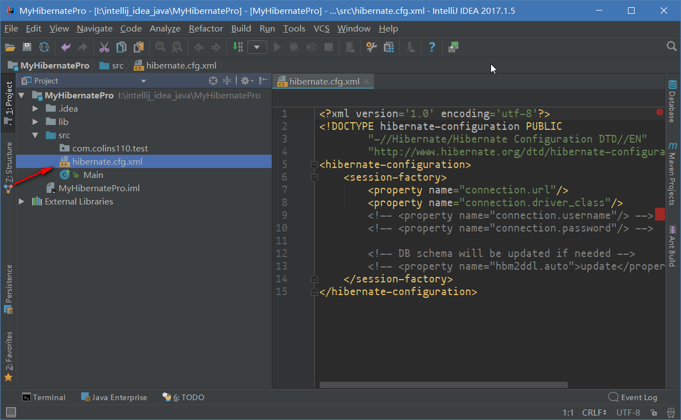Synchronize files using the refresh icon

click(x=43, y=46)
